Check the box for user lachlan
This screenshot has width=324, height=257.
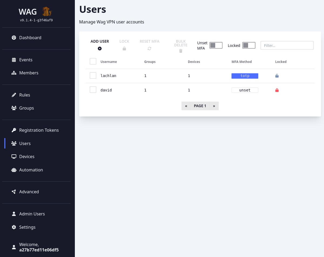[93, 75]
